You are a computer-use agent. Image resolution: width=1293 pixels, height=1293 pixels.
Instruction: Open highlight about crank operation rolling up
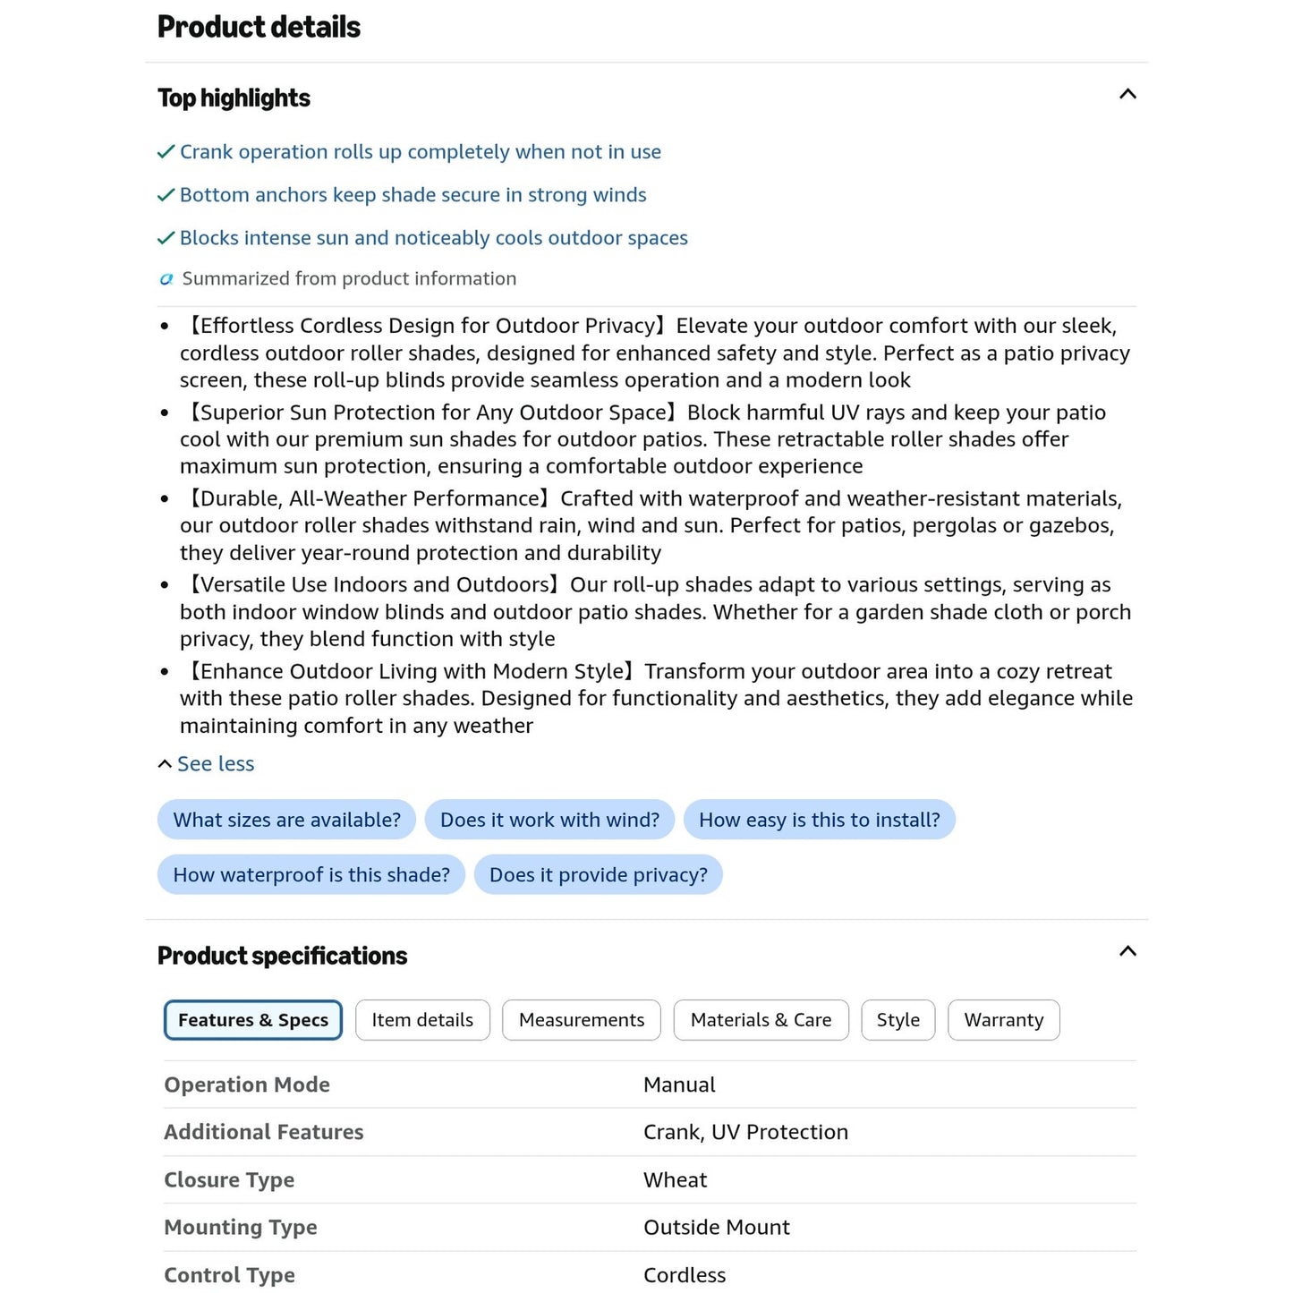click(421, 152)
